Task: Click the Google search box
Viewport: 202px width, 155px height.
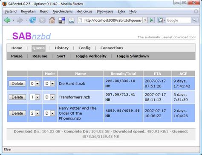Action: tap(179, 20)
